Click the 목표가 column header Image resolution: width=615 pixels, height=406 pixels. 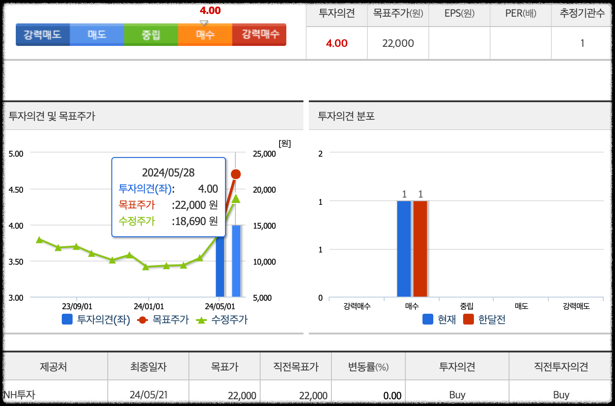(x=225, y=367)
